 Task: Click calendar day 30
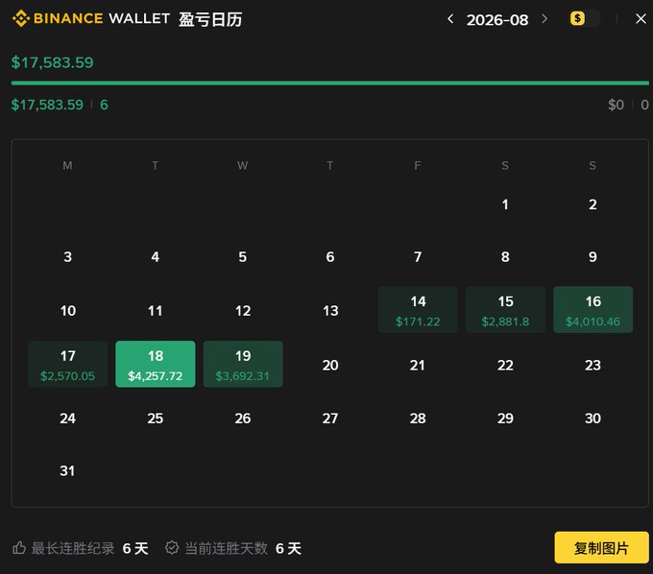pos(593,418)
